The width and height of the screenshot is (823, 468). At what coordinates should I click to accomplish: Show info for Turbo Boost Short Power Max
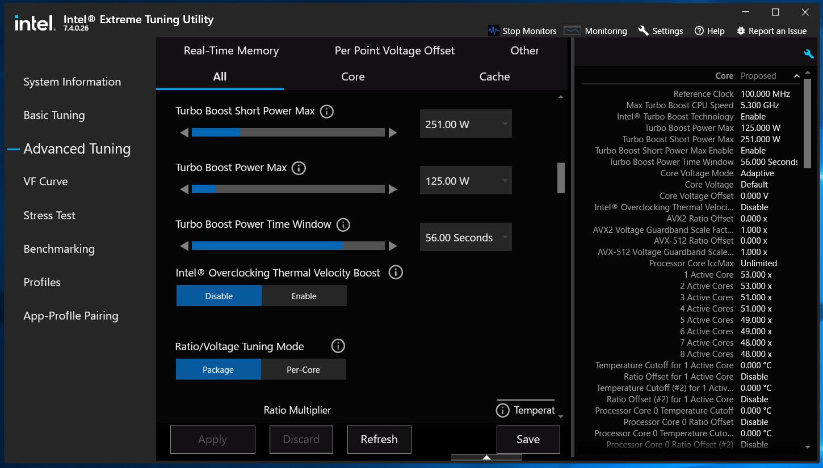pyautogui.click(x=326, y=111)
